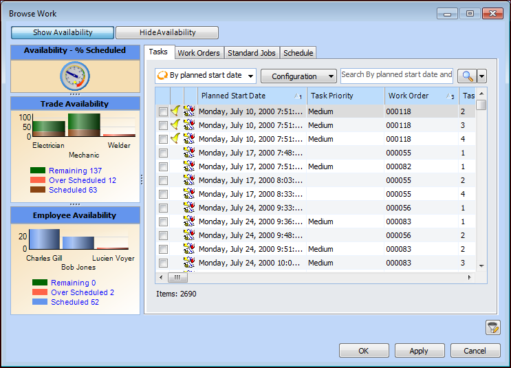The width and height of the screenshot is (511, 368).
Task: Click bell icon on work order 000118 task 4
Action: point(175,138)
